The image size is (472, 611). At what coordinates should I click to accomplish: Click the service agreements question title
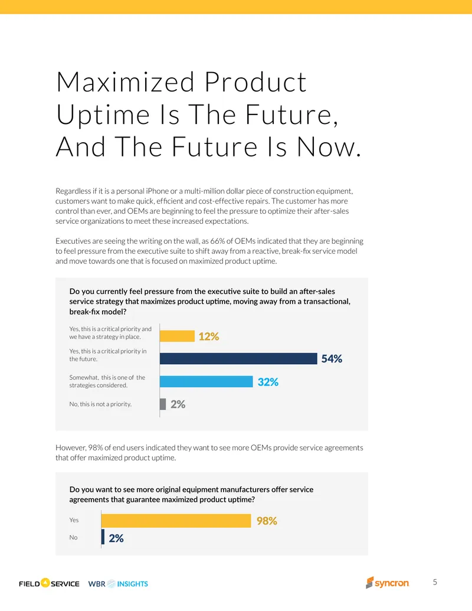click(191, 494)
